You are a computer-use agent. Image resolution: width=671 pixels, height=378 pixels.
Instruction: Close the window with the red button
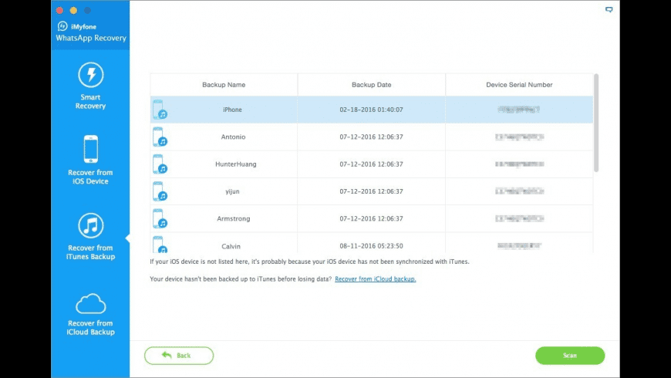pos(59,10)
